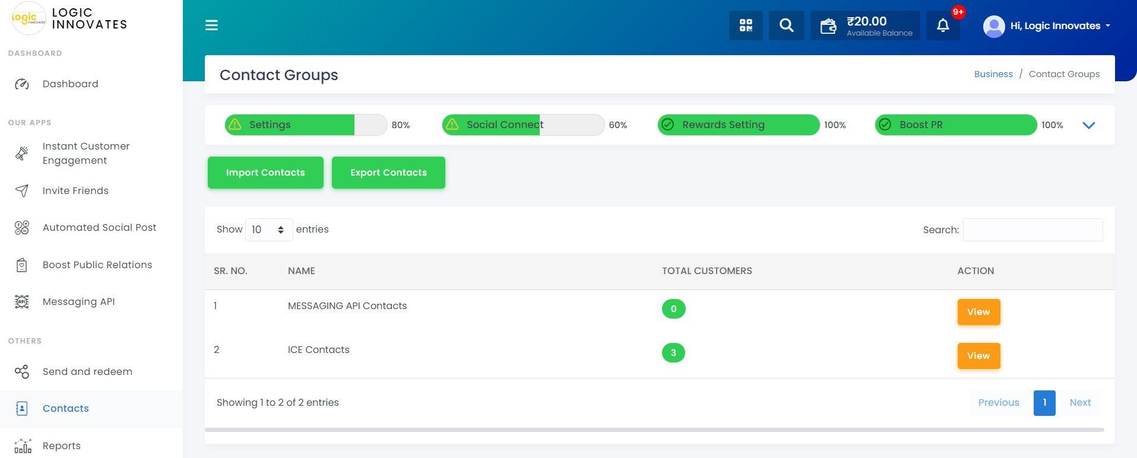This screenshot has height=458, width=1137.
Task: Click the 9+ notification badge
Action: coord(958,12)
